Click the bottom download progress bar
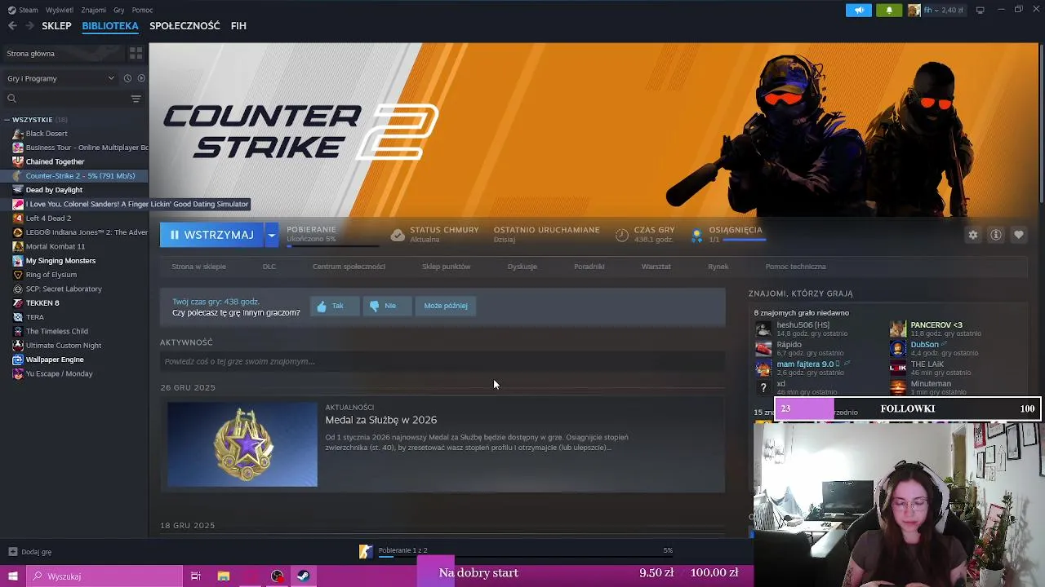This screenshot has width=1045, height=587. (525, 557)
